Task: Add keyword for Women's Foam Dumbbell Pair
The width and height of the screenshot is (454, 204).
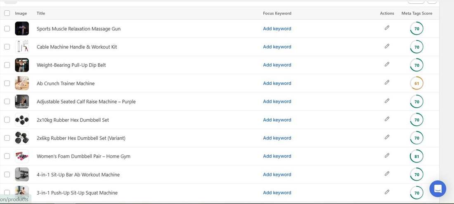Action: (x=277, y=156)
